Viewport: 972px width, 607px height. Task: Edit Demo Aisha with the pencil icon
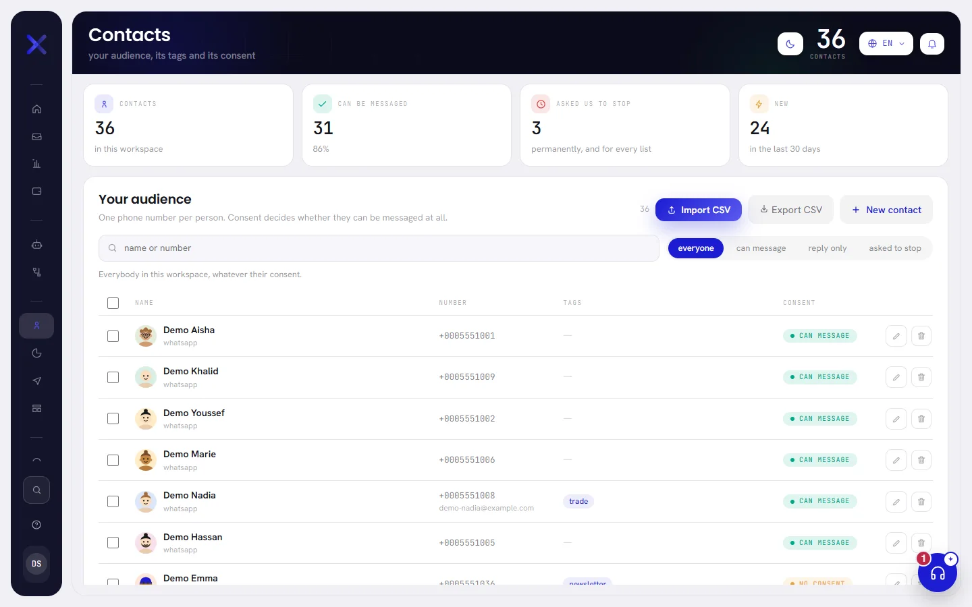[x=896, y=336]
